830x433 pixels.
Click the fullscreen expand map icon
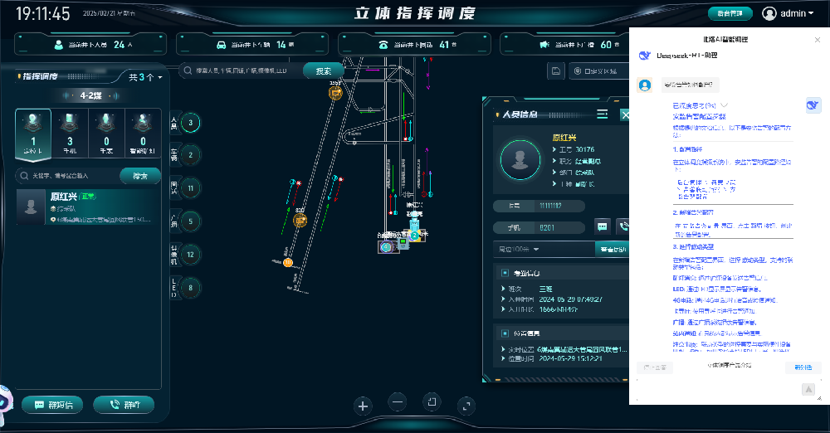(x=466, y=406)
